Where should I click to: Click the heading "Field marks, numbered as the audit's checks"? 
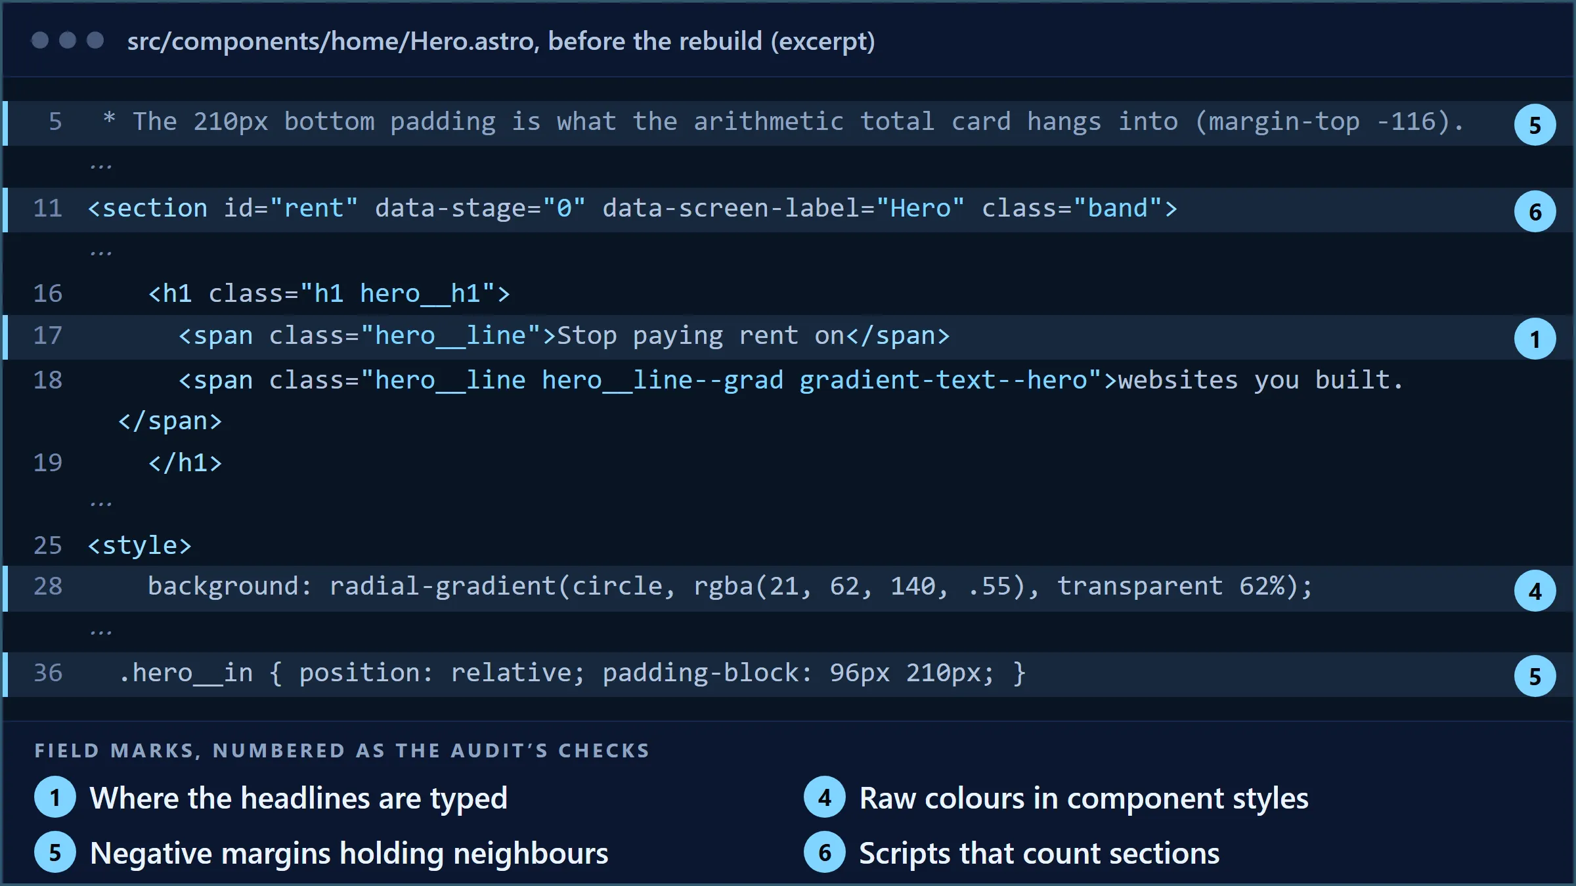pos(342,751)
